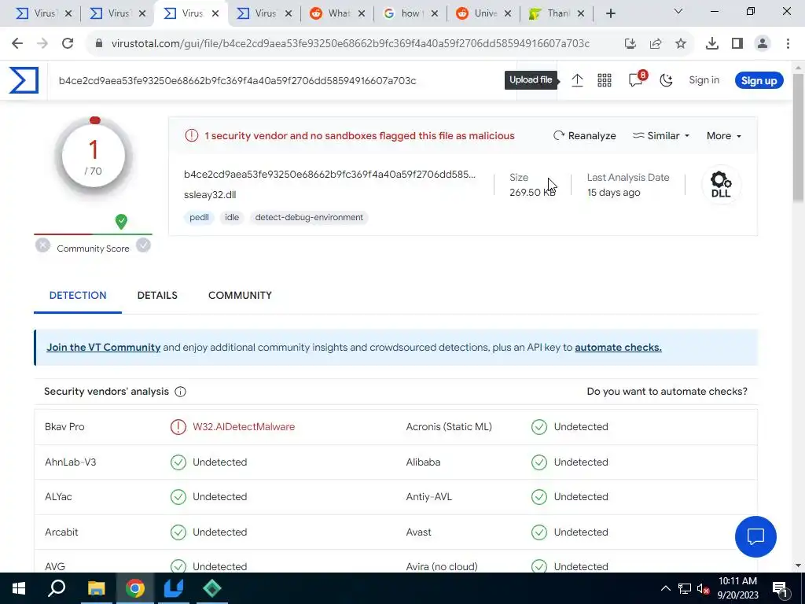805x604 pixels.
Task: Toggle dark mode moon icon
Action: [666, 80]
